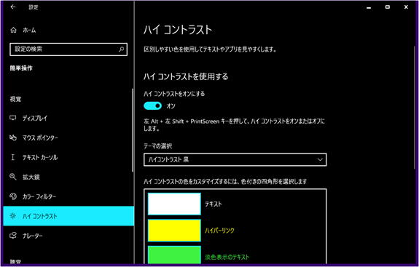Open ホーム with the home icon
The width and height of the screenshot is (419, 267).
click(x=13, y=30)
